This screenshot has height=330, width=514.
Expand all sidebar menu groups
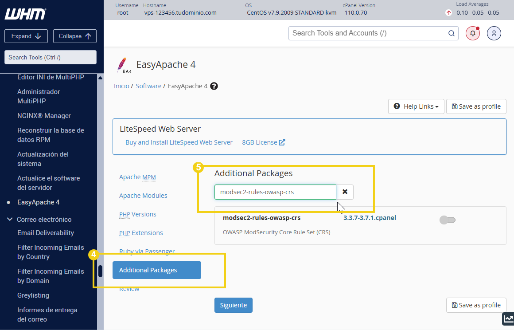26,36
